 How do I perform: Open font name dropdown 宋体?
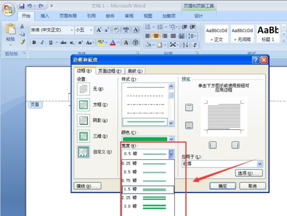pos(72,30)
